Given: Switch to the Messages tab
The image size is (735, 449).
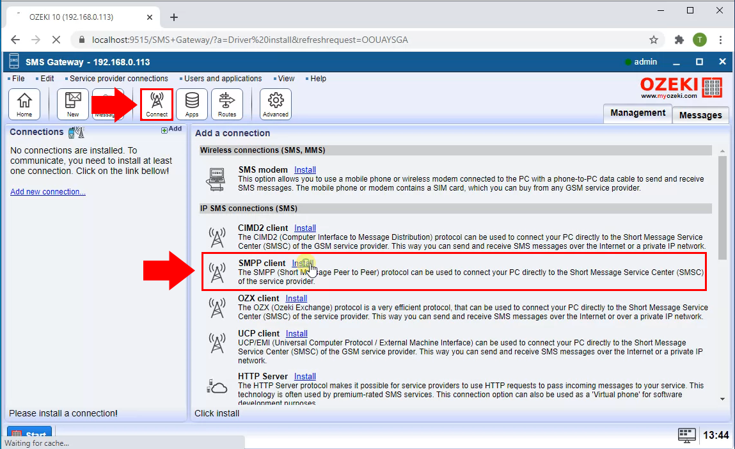Looking at the screenshot, I should (700, 115).
